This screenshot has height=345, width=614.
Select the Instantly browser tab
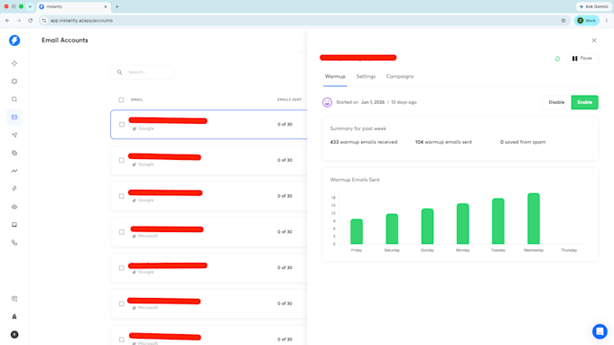[73, 6]
